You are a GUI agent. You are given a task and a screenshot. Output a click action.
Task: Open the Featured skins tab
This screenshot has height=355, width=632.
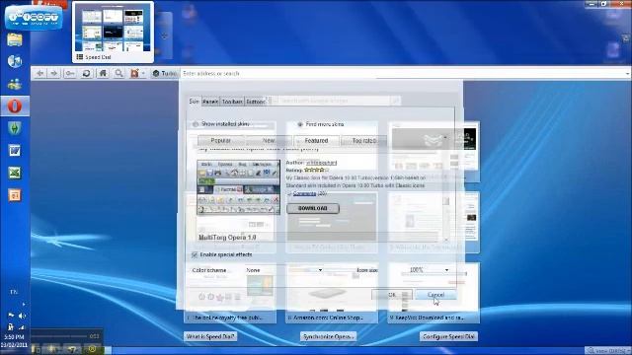click(x=316, y=140)
